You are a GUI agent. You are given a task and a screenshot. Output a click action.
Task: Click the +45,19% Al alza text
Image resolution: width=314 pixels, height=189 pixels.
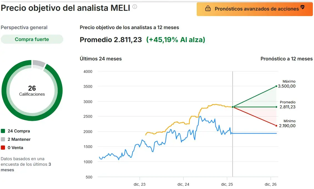176,40
